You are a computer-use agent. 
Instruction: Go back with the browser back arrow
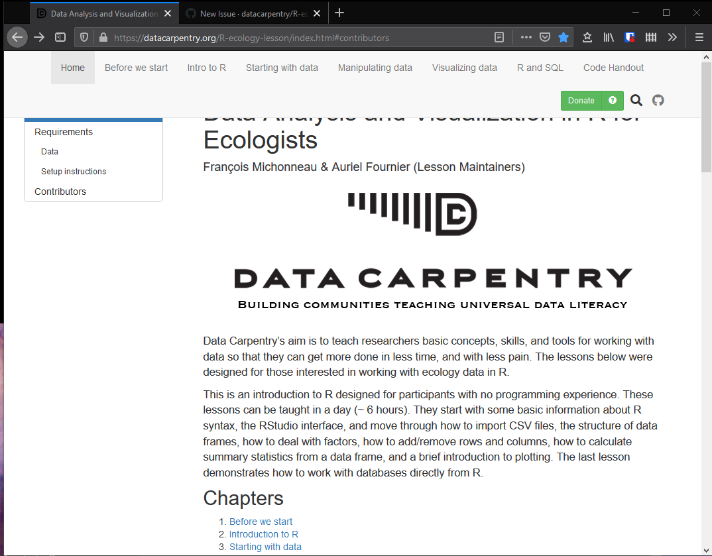click(17, 37)
